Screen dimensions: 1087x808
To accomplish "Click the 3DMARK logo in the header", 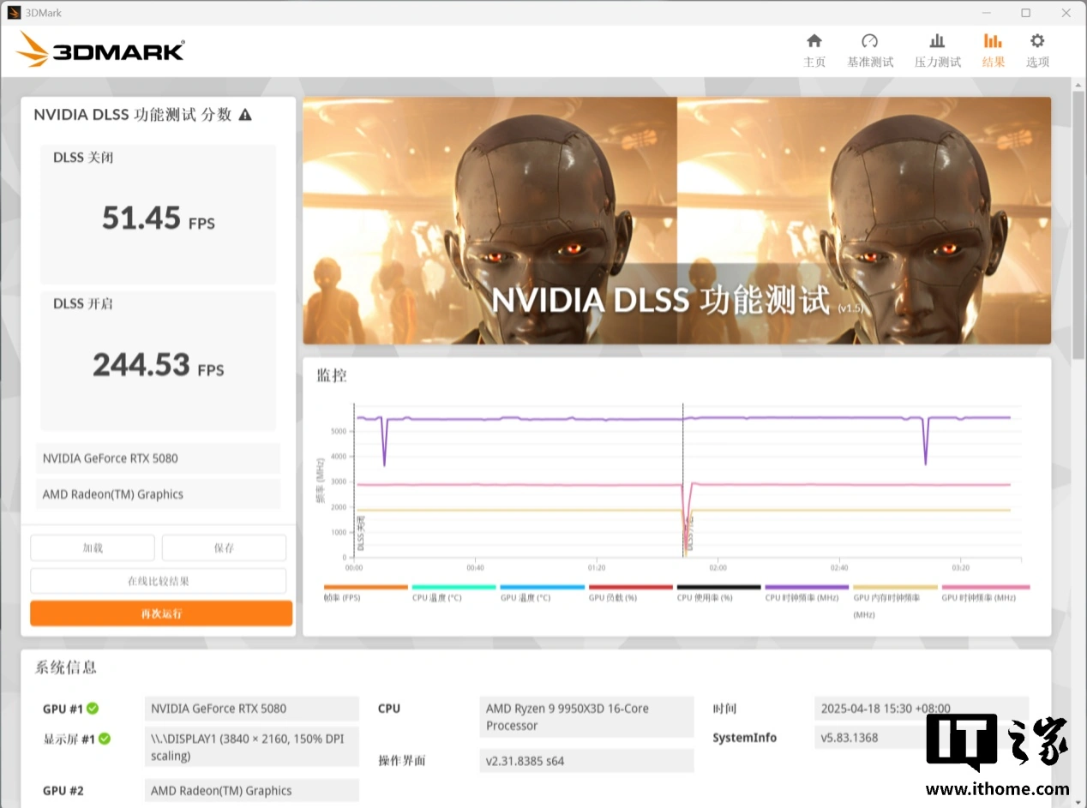I will pyautogui.click(x=100, y=51).
